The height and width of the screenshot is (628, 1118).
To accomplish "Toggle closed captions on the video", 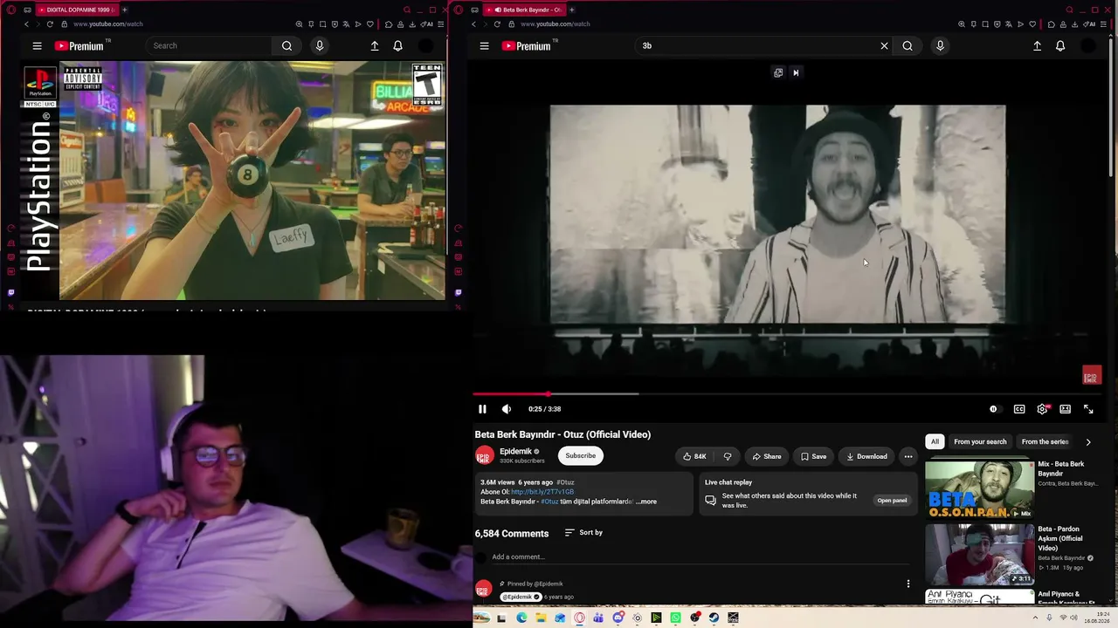I will pos(1019,409).
